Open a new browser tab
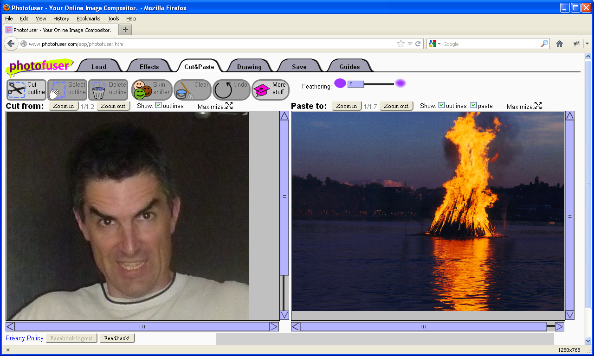This screenshot has height=356, width=594. 125,30
